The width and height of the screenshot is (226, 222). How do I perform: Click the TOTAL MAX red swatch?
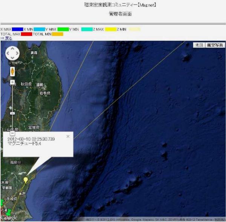(26, 34)
